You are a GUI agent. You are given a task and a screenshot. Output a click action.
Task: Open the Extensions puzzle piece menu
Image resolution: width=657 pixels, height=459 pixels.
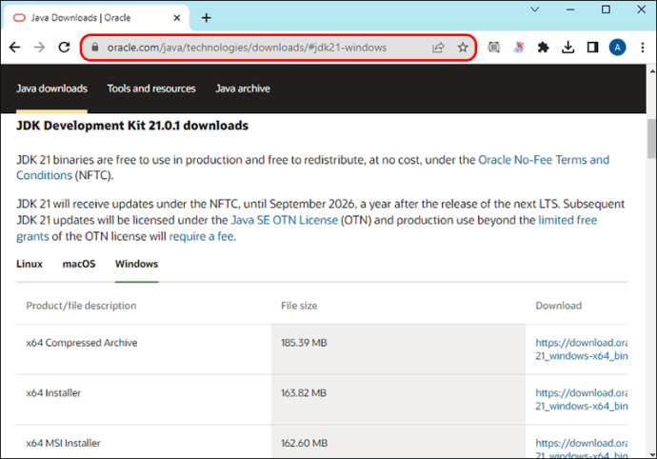(x=543, y=48)
